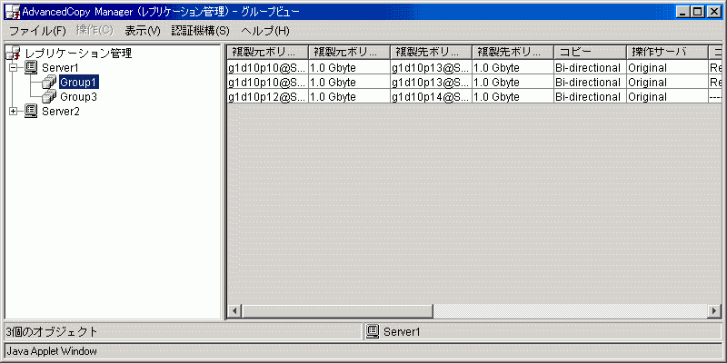This screenshot has height=363, width=727.
Task: Click the replication management root icon in tree
Action: click(14, 54)
